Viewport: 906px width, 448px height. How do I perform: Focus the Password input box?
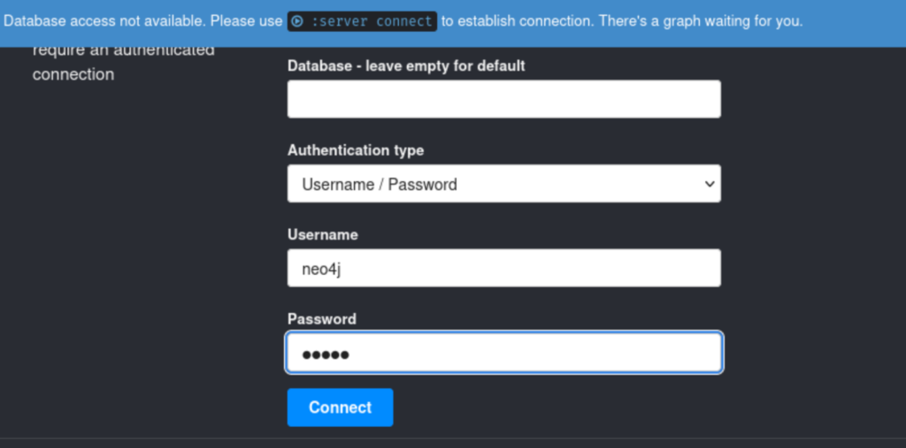(503, 353)
